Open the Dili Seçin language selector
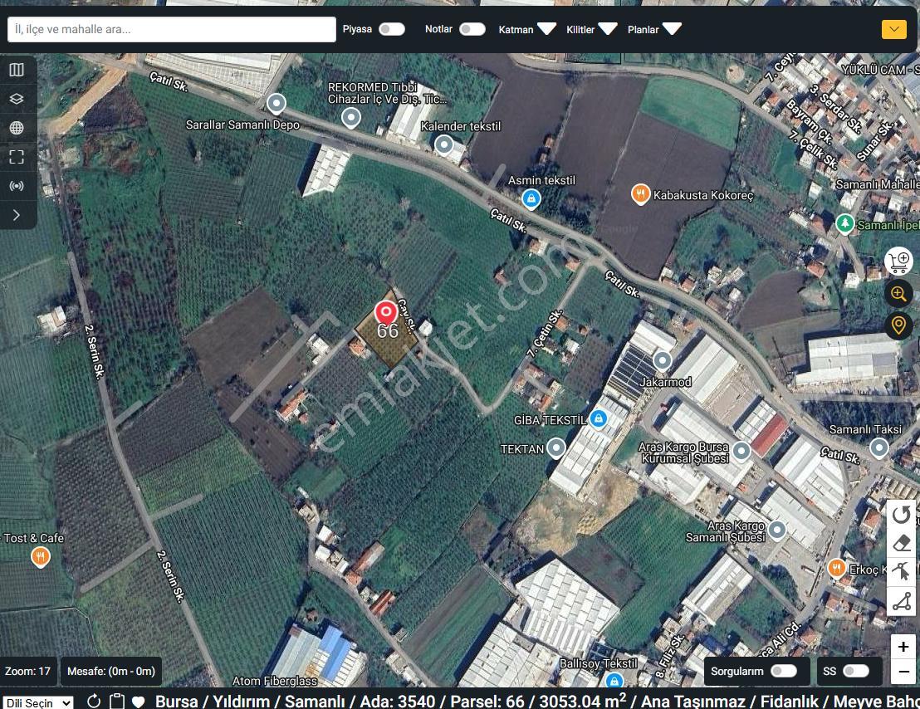This screenshot has height=709, width=920. pos(38,702)
